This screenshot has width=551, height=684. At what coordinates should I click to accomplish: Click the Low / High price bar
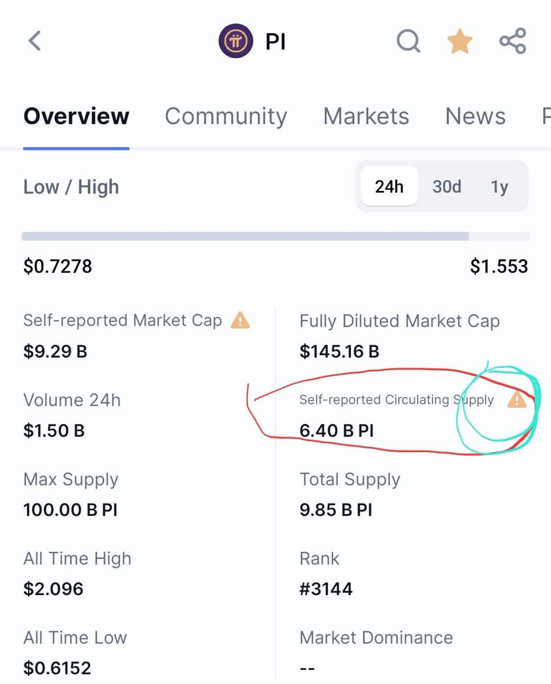(276, 236)
